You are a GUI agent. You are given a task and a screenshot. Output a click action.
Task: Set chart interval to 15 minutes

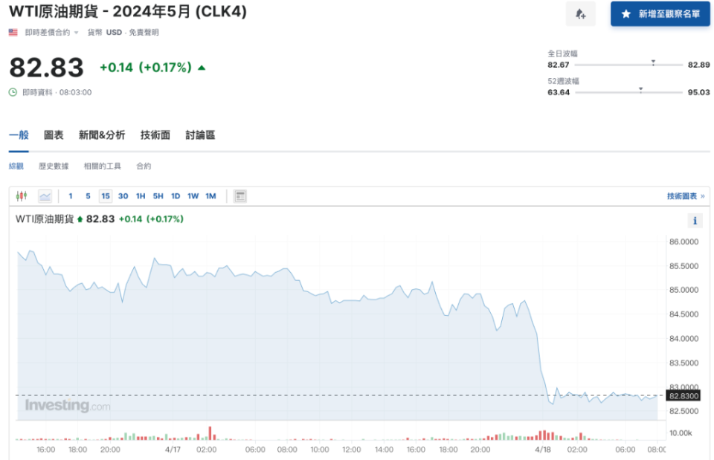(x=106, y=196)
